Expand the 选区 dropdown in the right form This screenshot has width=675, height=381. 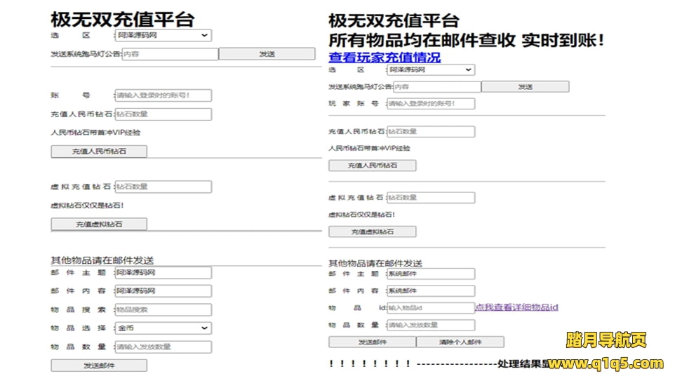tap(430, 69)
